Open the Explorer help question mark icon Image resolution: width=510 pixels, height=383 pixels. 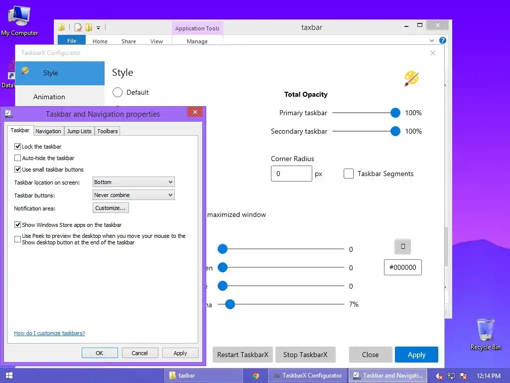pos(443,40)
